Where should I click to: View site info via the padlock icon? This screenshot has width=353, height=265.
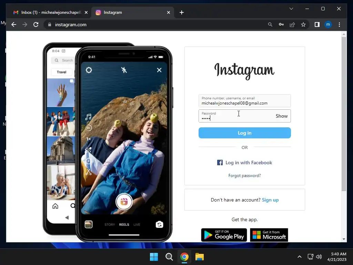click(x=50, y=24)
